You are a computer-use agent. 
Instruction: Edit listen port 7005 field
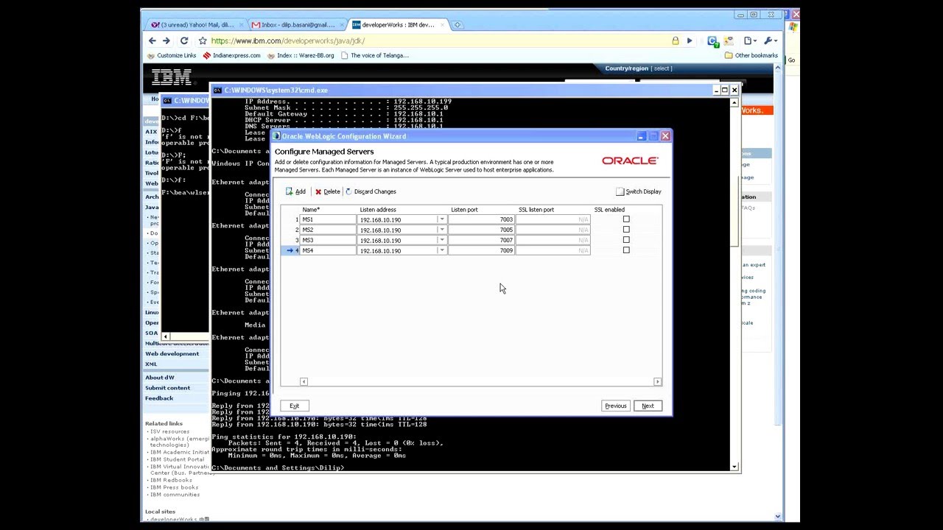coord(482,230)
